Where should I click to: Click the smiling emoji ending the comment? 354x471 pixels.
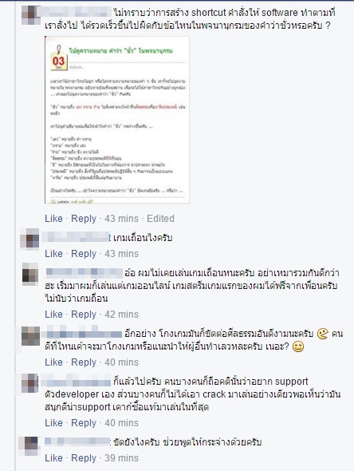click(x=297, y=346)
